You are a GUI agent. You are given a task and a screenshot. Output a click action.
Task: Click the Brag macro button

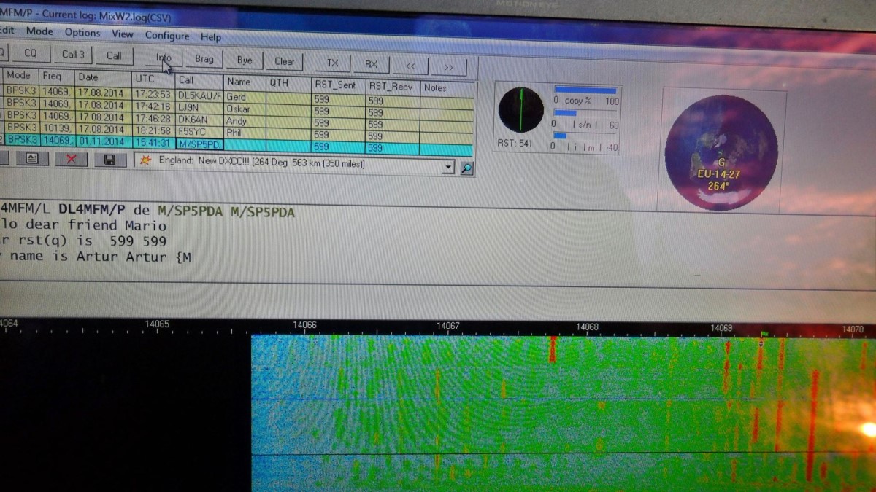[204, 59]
